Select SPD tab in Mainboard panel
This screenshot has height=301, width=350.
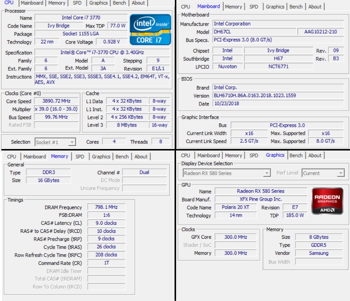pyautogui.click(x=254, y=7)
